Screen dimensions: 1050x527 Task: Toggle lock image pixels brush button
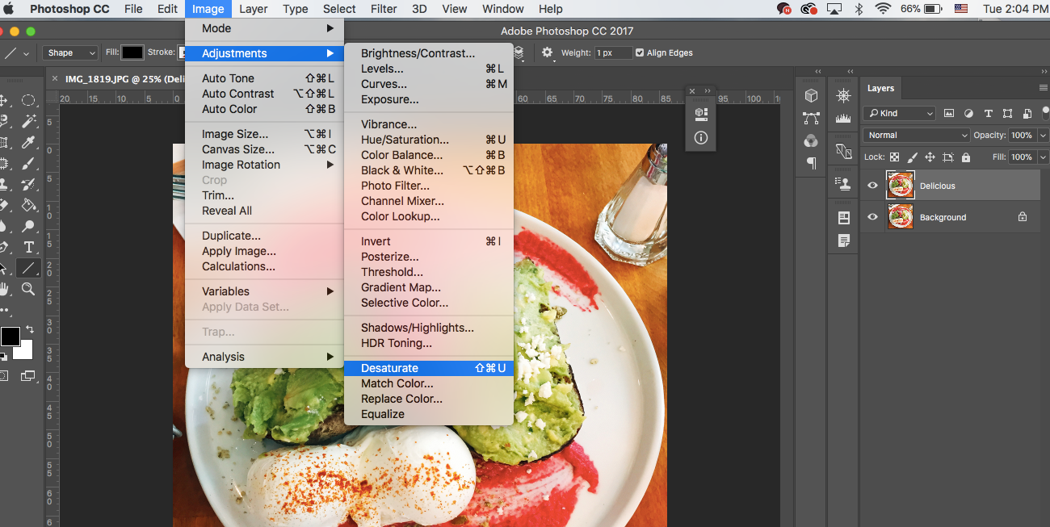click(x=912, y=157)
